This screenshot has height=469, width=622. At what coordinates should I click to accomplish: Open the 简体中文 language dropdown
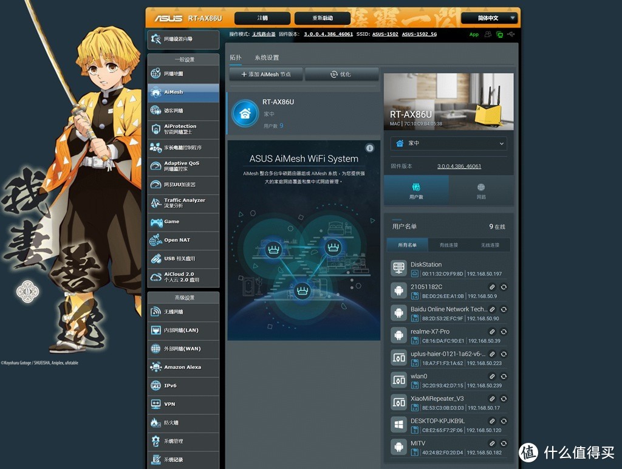[x=490, y=18]
